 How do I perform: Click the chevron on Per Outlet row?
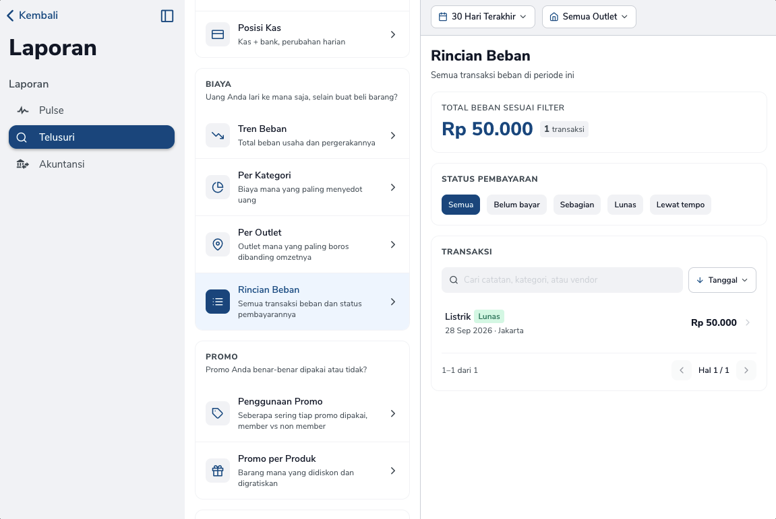(x=393, y=244)
